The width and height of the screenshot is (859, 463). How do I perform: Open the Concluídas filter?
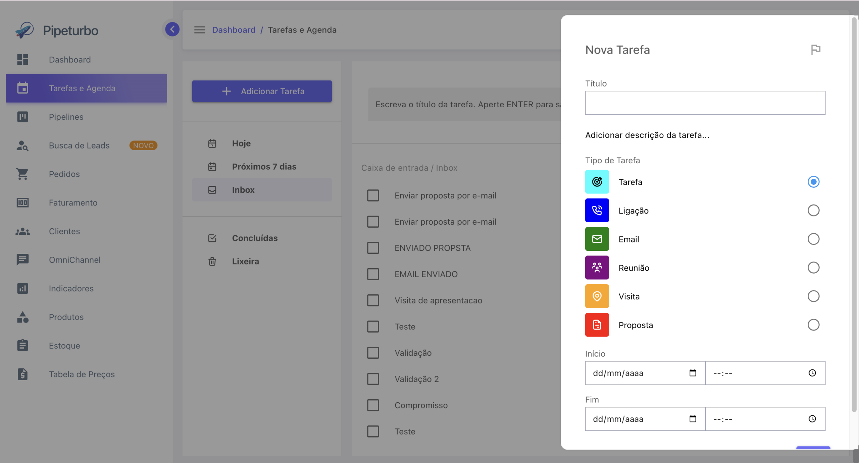tap(262, 238)
